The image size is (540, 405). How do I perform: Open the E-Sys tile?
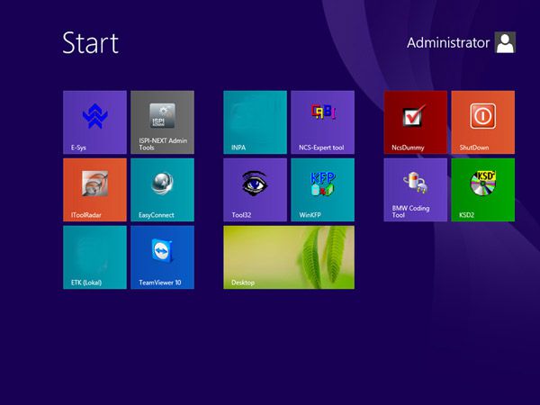[x=94, y=122]
